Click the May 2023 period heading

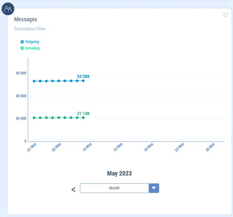pyautogui.click(x=119, y=173)
